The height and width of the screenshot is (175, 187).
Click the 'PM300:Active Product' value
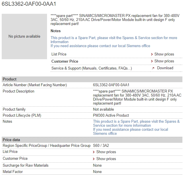(111, 116)
